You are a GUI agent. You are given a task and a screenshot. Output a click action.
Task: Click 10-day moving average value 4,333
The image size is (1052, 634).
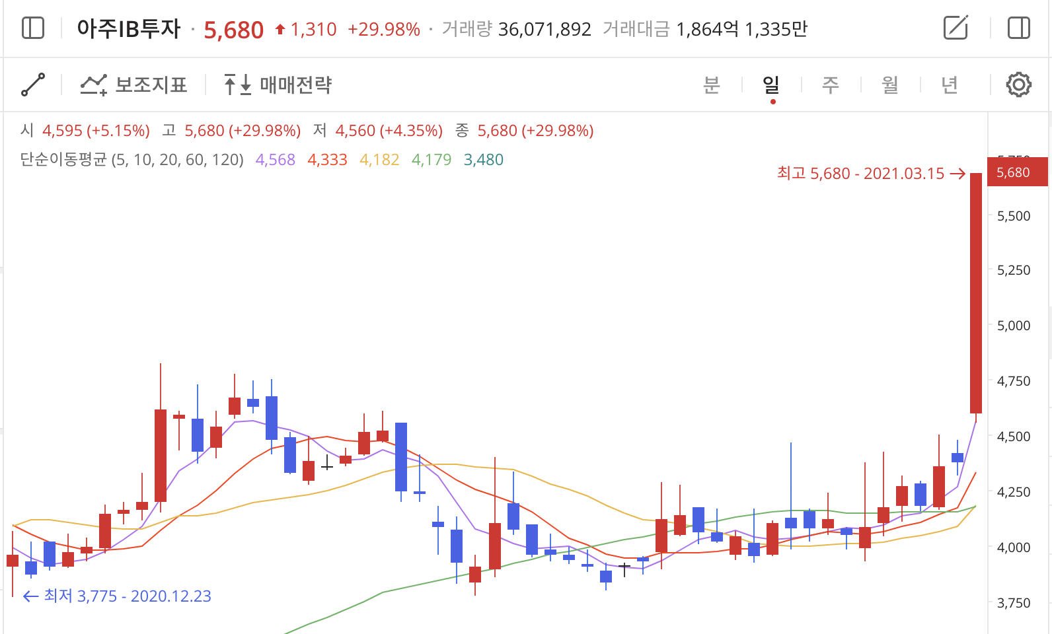328,160
